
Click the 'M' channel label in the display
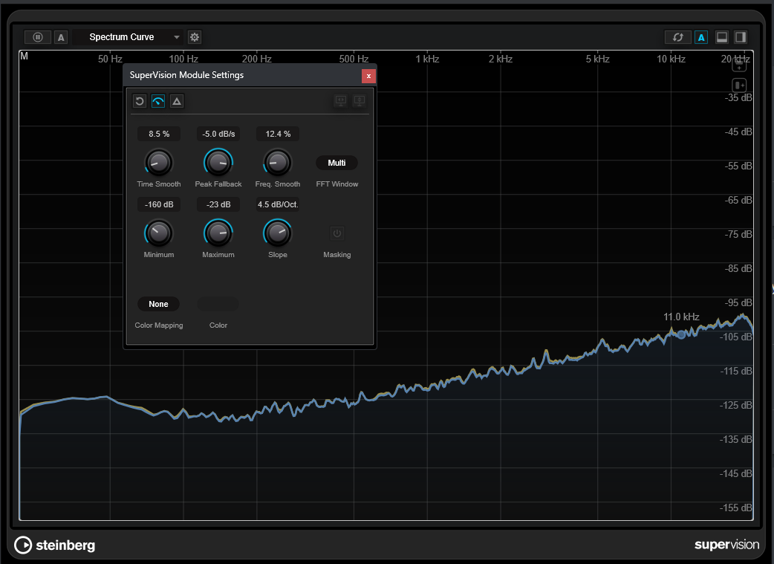(x=24, y=56)
